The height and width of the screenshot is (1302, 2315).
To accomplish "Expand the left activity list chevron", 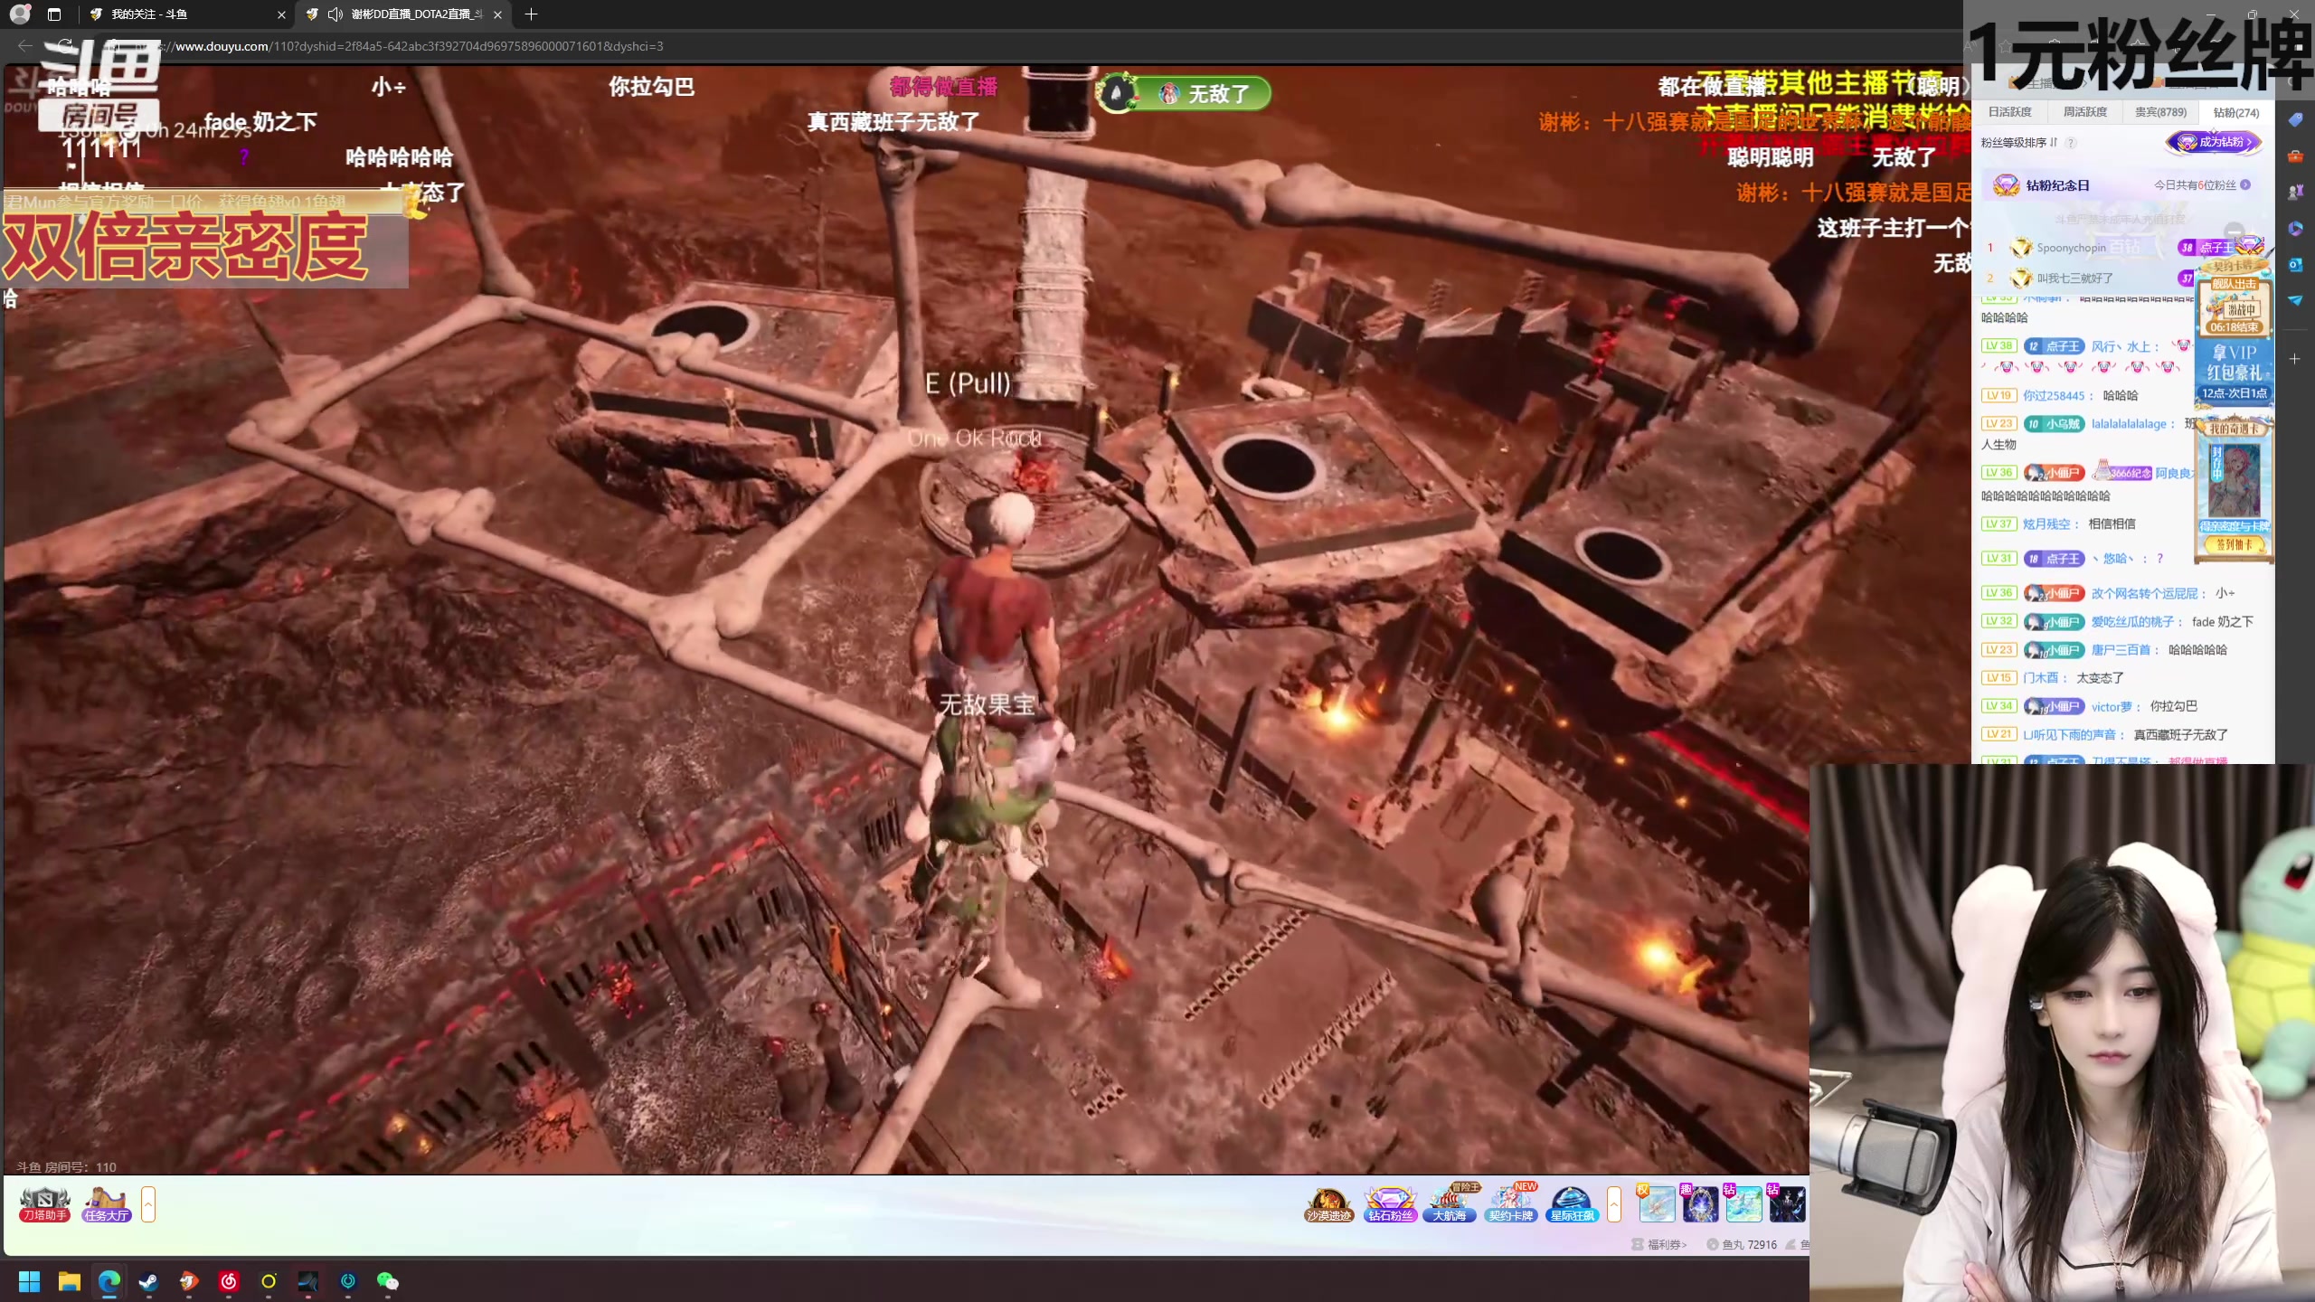I will (148, 1203).
